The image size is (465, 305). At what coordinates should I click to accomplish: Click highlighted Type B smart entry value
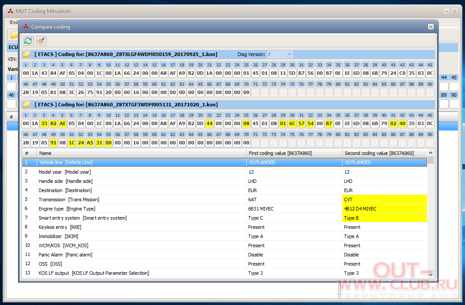coord(385,218)
